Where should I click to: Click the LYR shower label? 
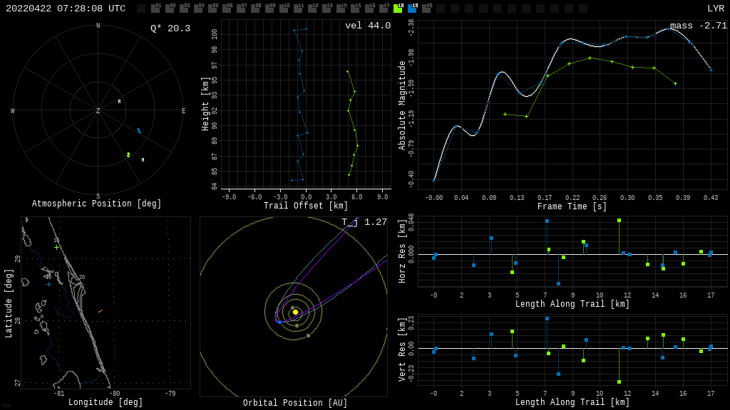coord(715,9)
